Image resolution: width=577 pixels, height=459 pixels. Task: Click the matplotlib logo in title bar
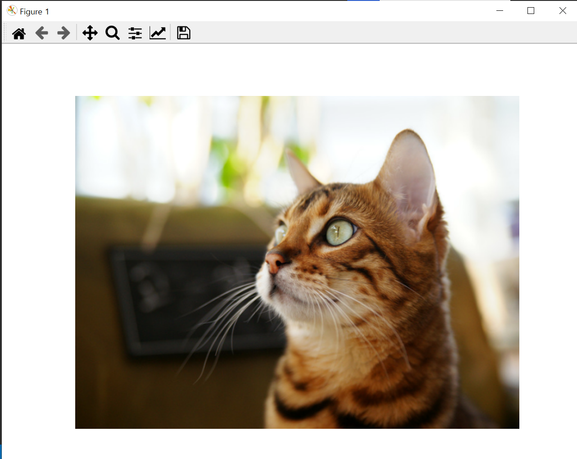pos(12,11)
